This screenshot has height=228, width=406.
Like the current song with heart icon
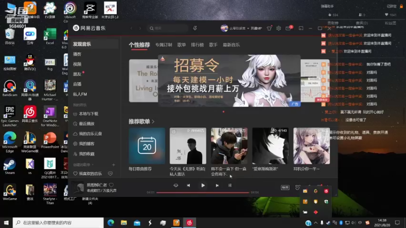click(x=111, y=185)
